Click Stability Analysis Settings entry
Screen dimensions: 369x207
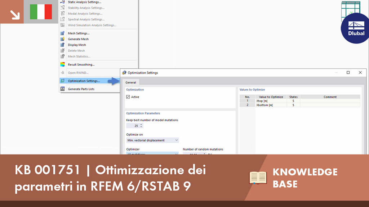click(x=86, y=8)
